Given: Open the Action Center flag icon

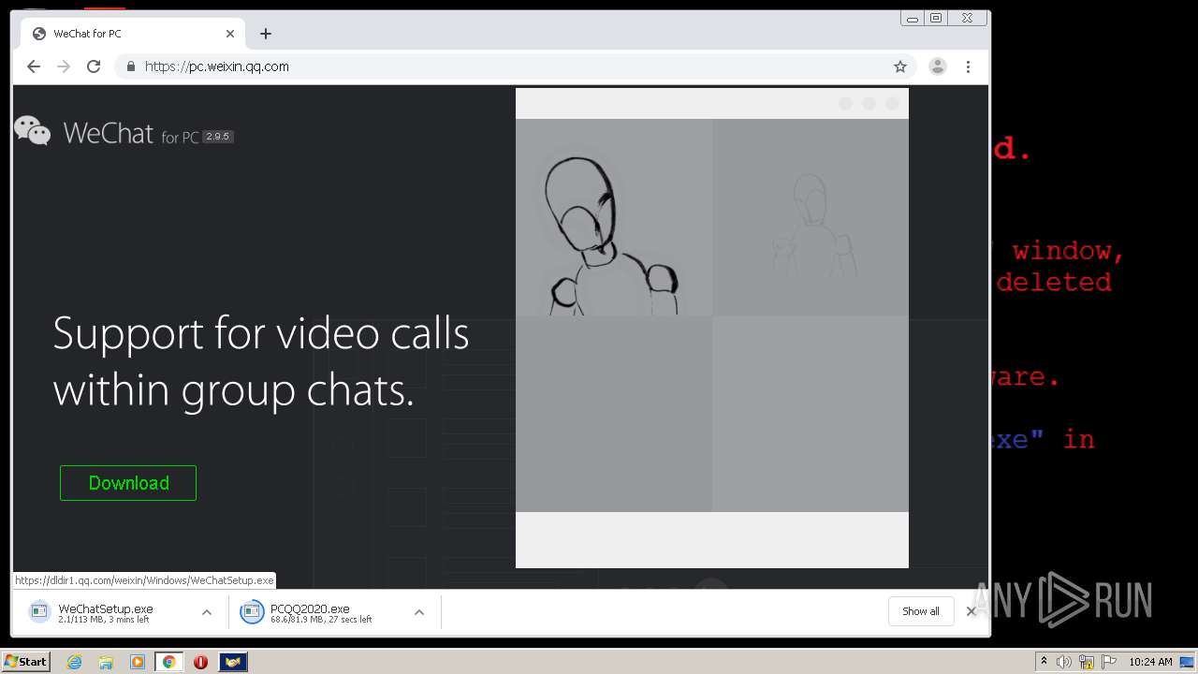Looking at the screenshot, I should (1109, 662).
